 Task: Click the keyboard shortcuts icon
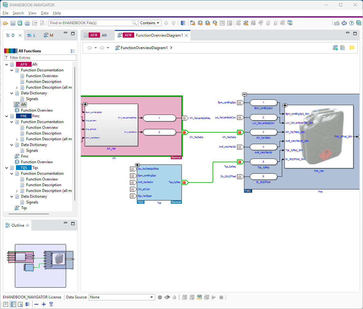(x=336, y=23)
